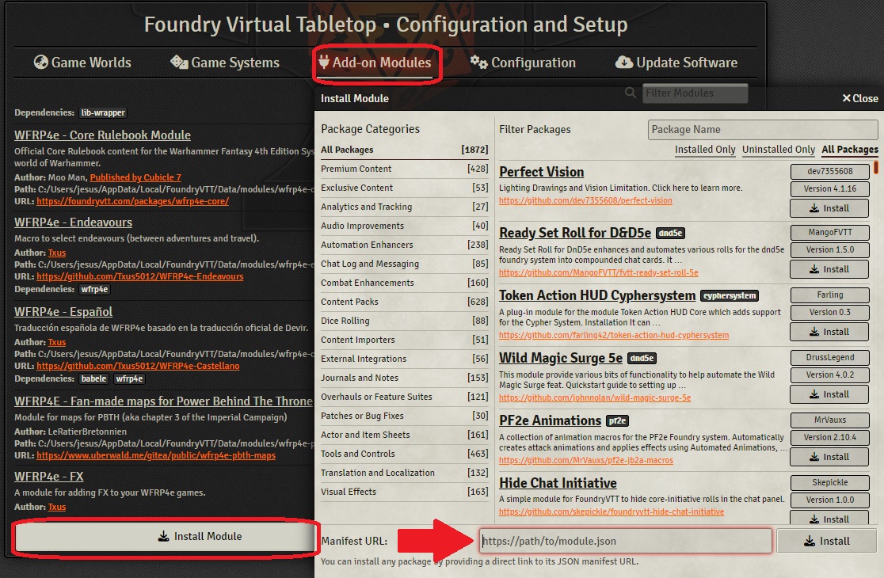Focus the Filter Modules search field

695,93
